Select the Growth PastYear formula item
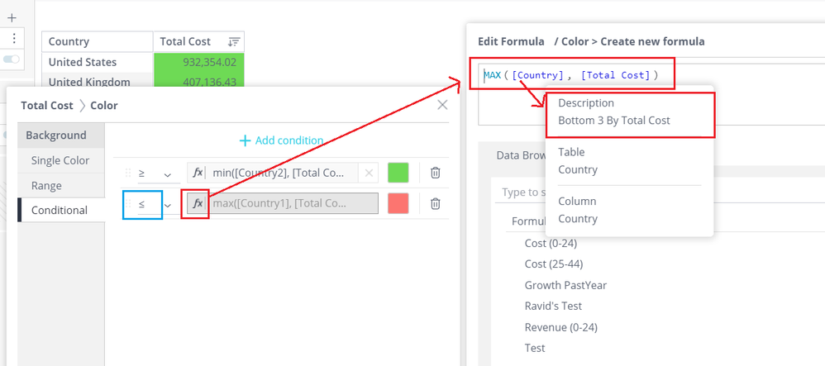 pyautogui.click(x=565, y=285)
